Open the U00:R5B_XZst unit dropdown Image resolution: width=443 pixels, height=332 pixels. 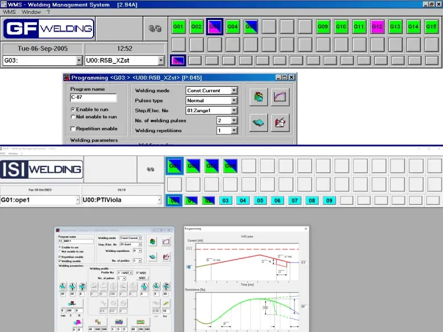pyautogui.click(x=161, y=61)
